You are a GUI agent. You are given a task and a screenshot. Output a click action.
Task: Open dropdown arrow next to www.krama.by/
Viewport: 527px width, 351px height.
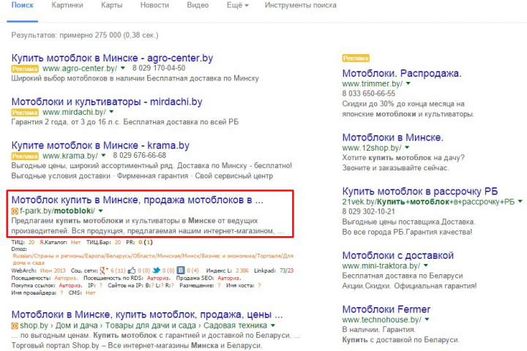(103, 156)
